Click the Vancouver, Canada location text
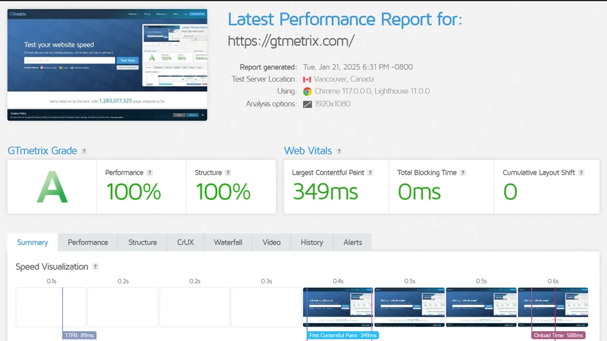 click(344, 79)
